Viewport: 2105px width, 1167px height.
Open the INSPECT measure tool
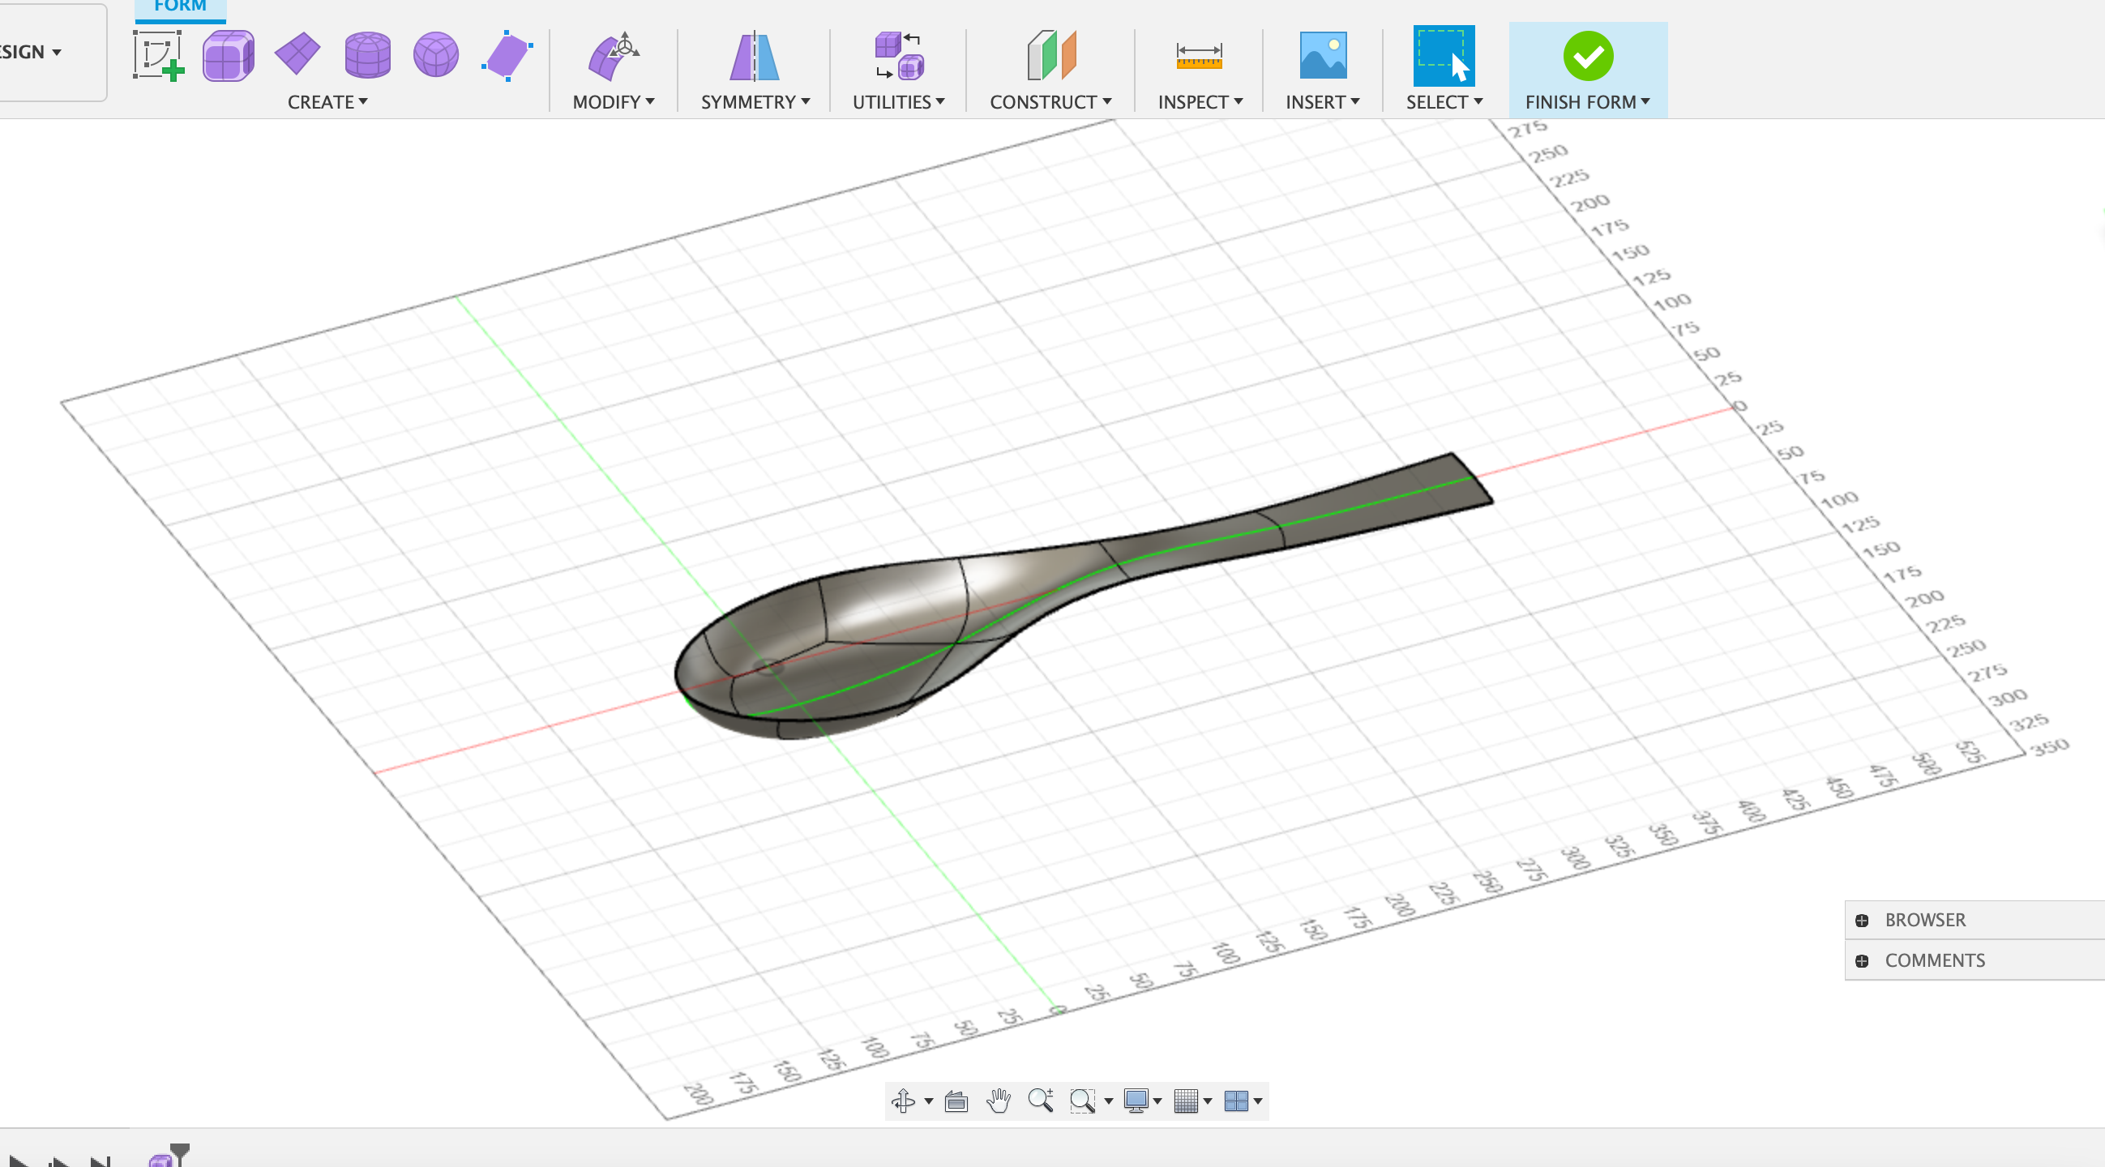(1199, 56)
